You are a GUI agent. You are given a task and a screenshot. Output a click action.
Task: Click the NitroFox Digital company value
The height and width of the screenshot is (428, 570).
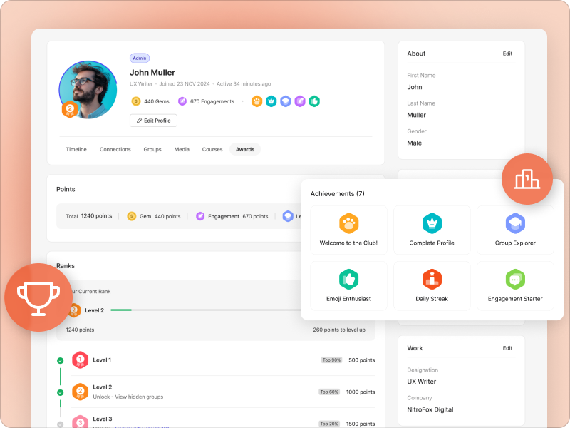click(430, 409)
